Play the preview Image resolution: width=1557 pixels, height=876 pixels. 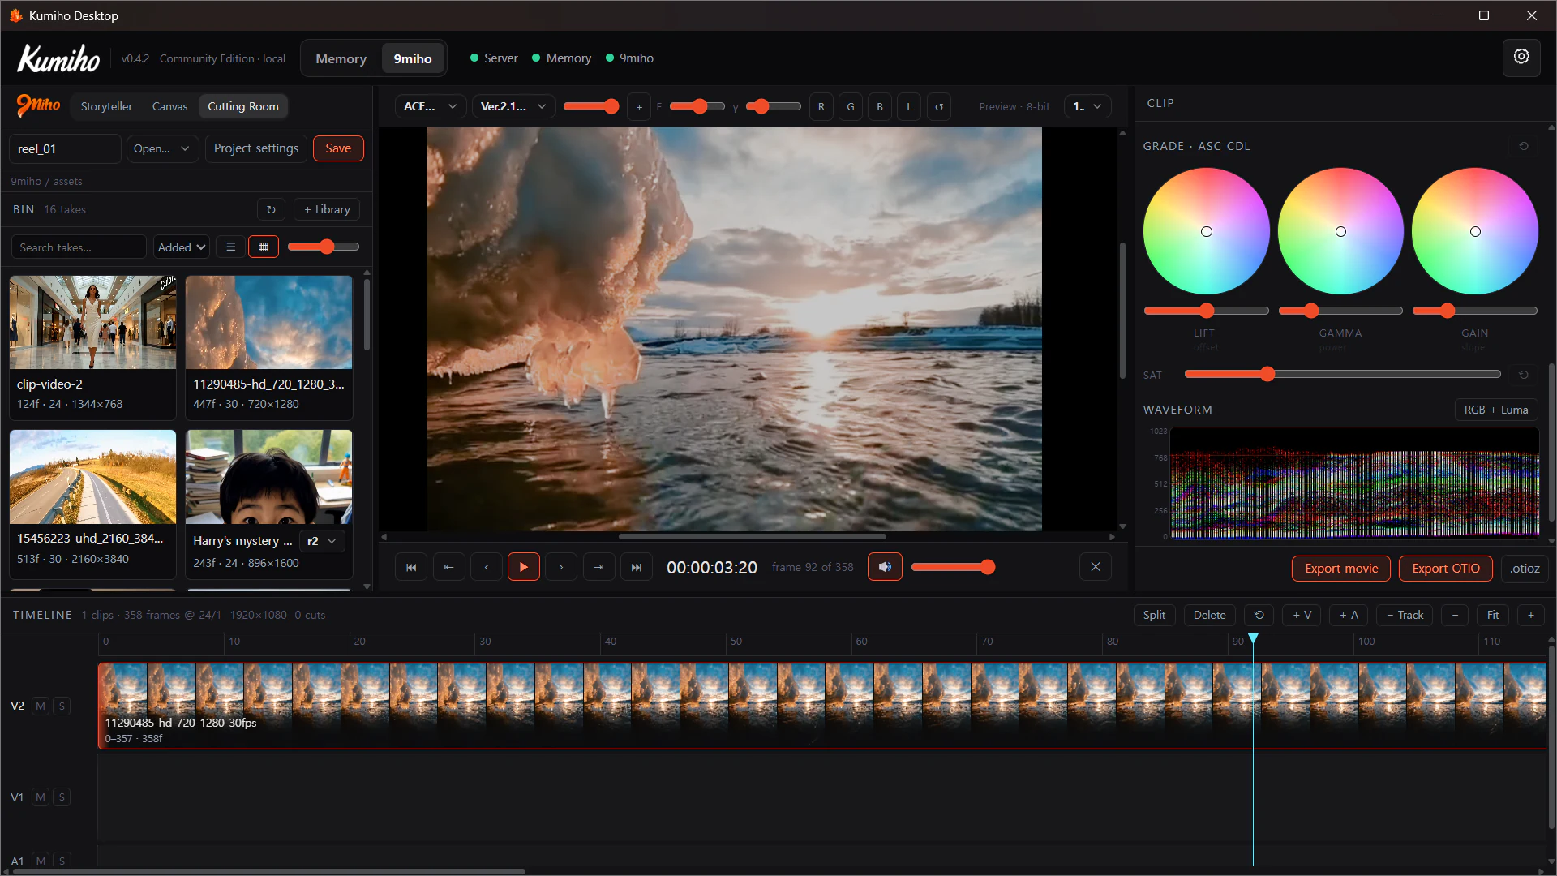tap(524, 567)
